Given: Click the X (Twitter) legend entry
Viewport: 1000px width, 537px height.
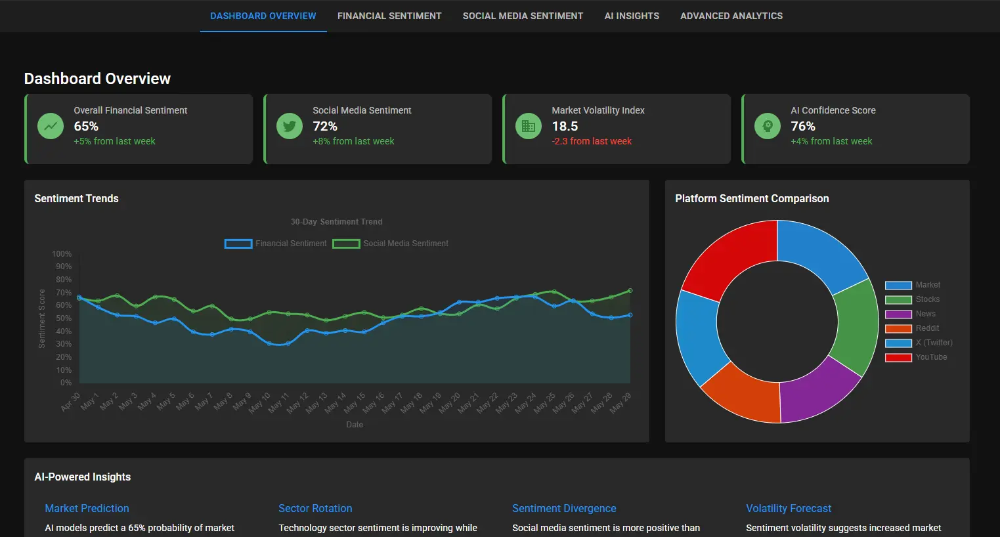Looking at the screenshot, I should pos(919,343).
